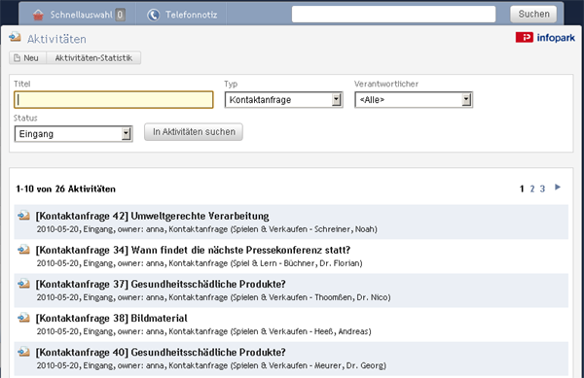Open Kontaktanfrage 38 Bildmaterial

pos(111,318)
